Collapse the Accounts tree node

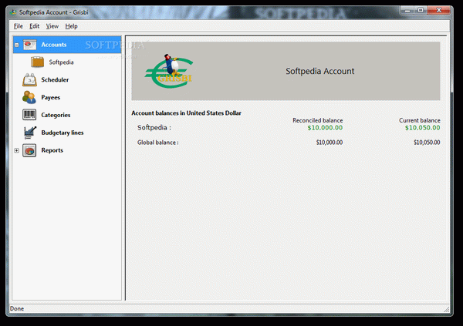pyautogui.click(x=17, y=45)
